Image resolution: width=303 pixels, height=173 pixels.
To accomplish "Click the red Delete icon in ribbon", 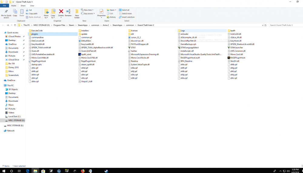I will coord(61,13).
